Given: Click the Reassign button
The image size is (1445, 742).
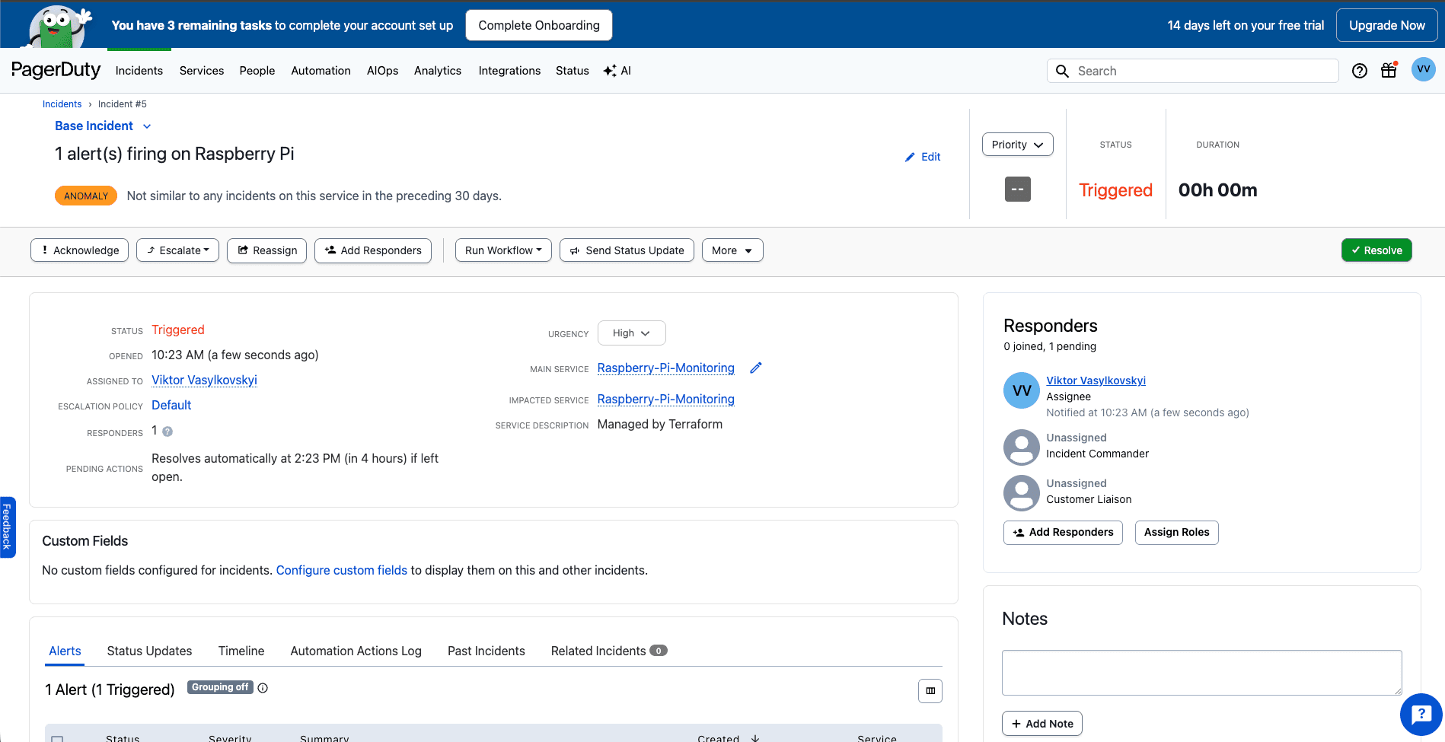Looking at the screenshot, I should 267,250.
